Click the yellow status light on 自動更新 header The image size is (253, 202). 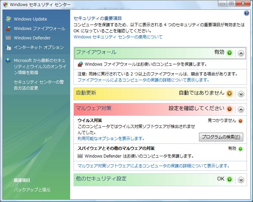229,93
